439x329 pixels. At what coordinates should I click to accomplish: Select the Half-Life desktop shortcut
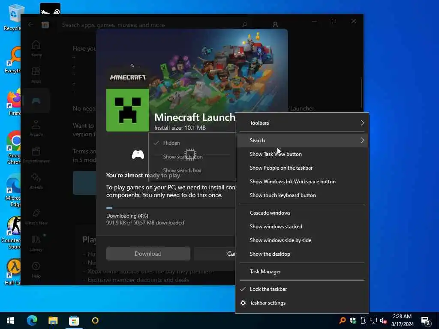13,272
